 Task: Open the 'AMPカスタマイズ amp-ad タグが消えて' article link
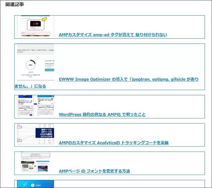[x=113, y=35]
